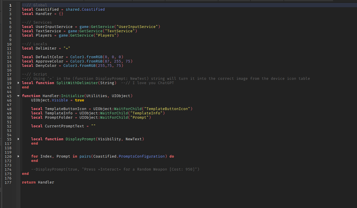The image size is (357, 208).
Task: Place cursor in the Delimiter "=" string
Action: (x=67, y=48)
